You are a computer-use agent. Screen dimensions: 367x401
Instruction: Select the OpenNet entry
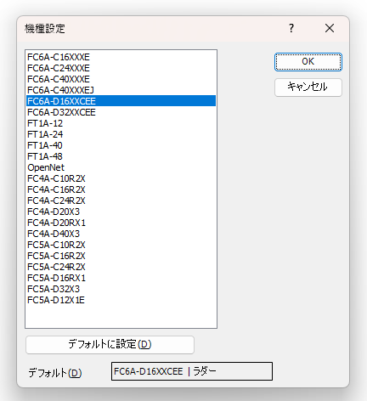121,167
